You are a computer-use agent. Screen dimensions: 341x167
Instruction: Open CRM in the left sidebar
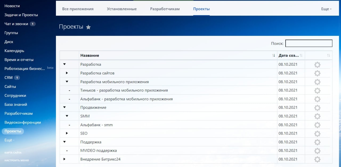9,78
